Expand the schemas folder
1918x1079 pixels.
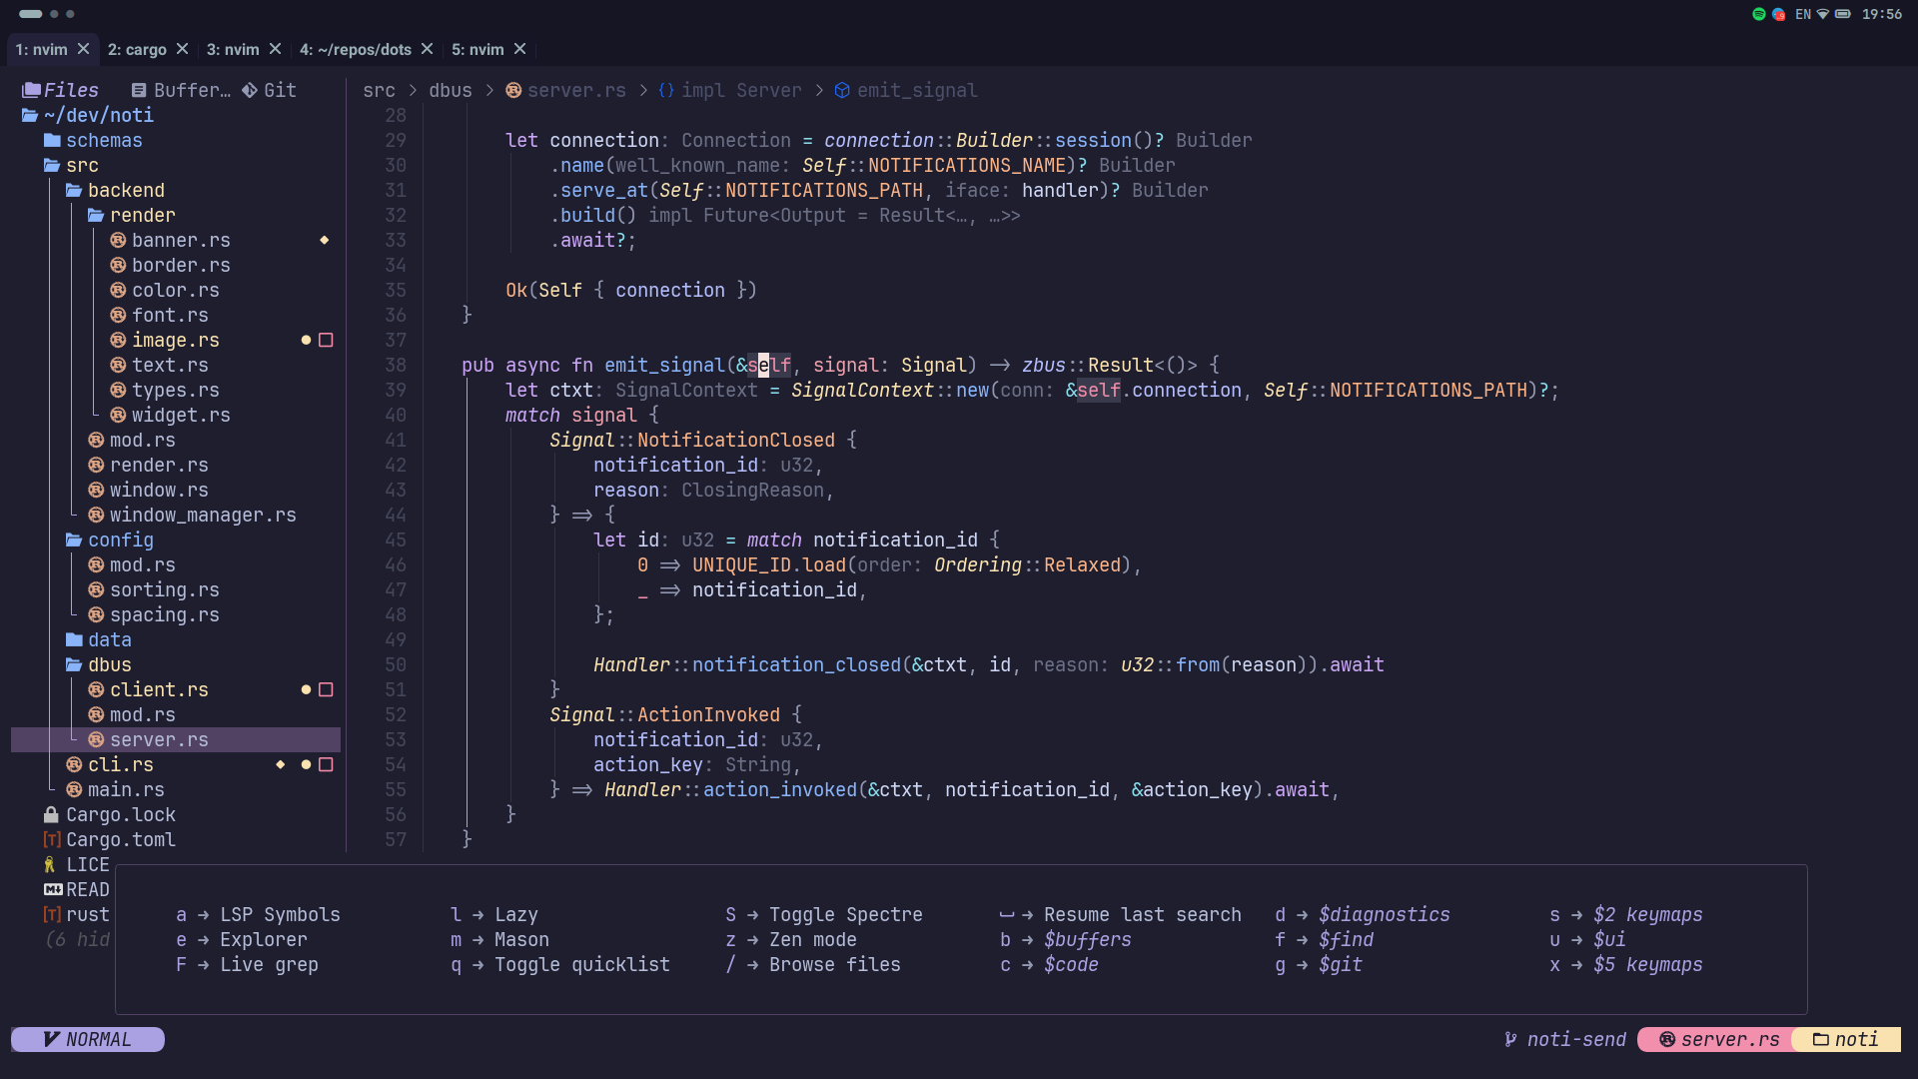click(93, 140)
